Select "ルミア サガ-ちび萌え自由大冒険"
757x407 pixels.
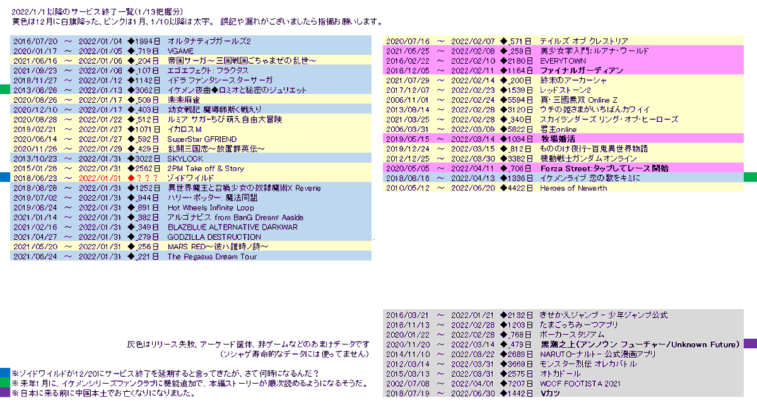coord(224,119)
